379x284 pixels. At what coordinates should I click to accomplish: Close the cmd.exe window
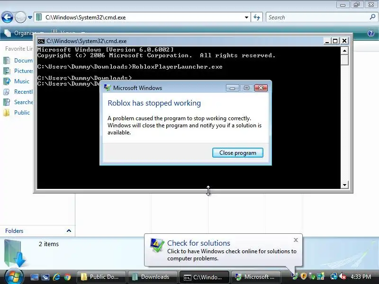click(344, 41)
